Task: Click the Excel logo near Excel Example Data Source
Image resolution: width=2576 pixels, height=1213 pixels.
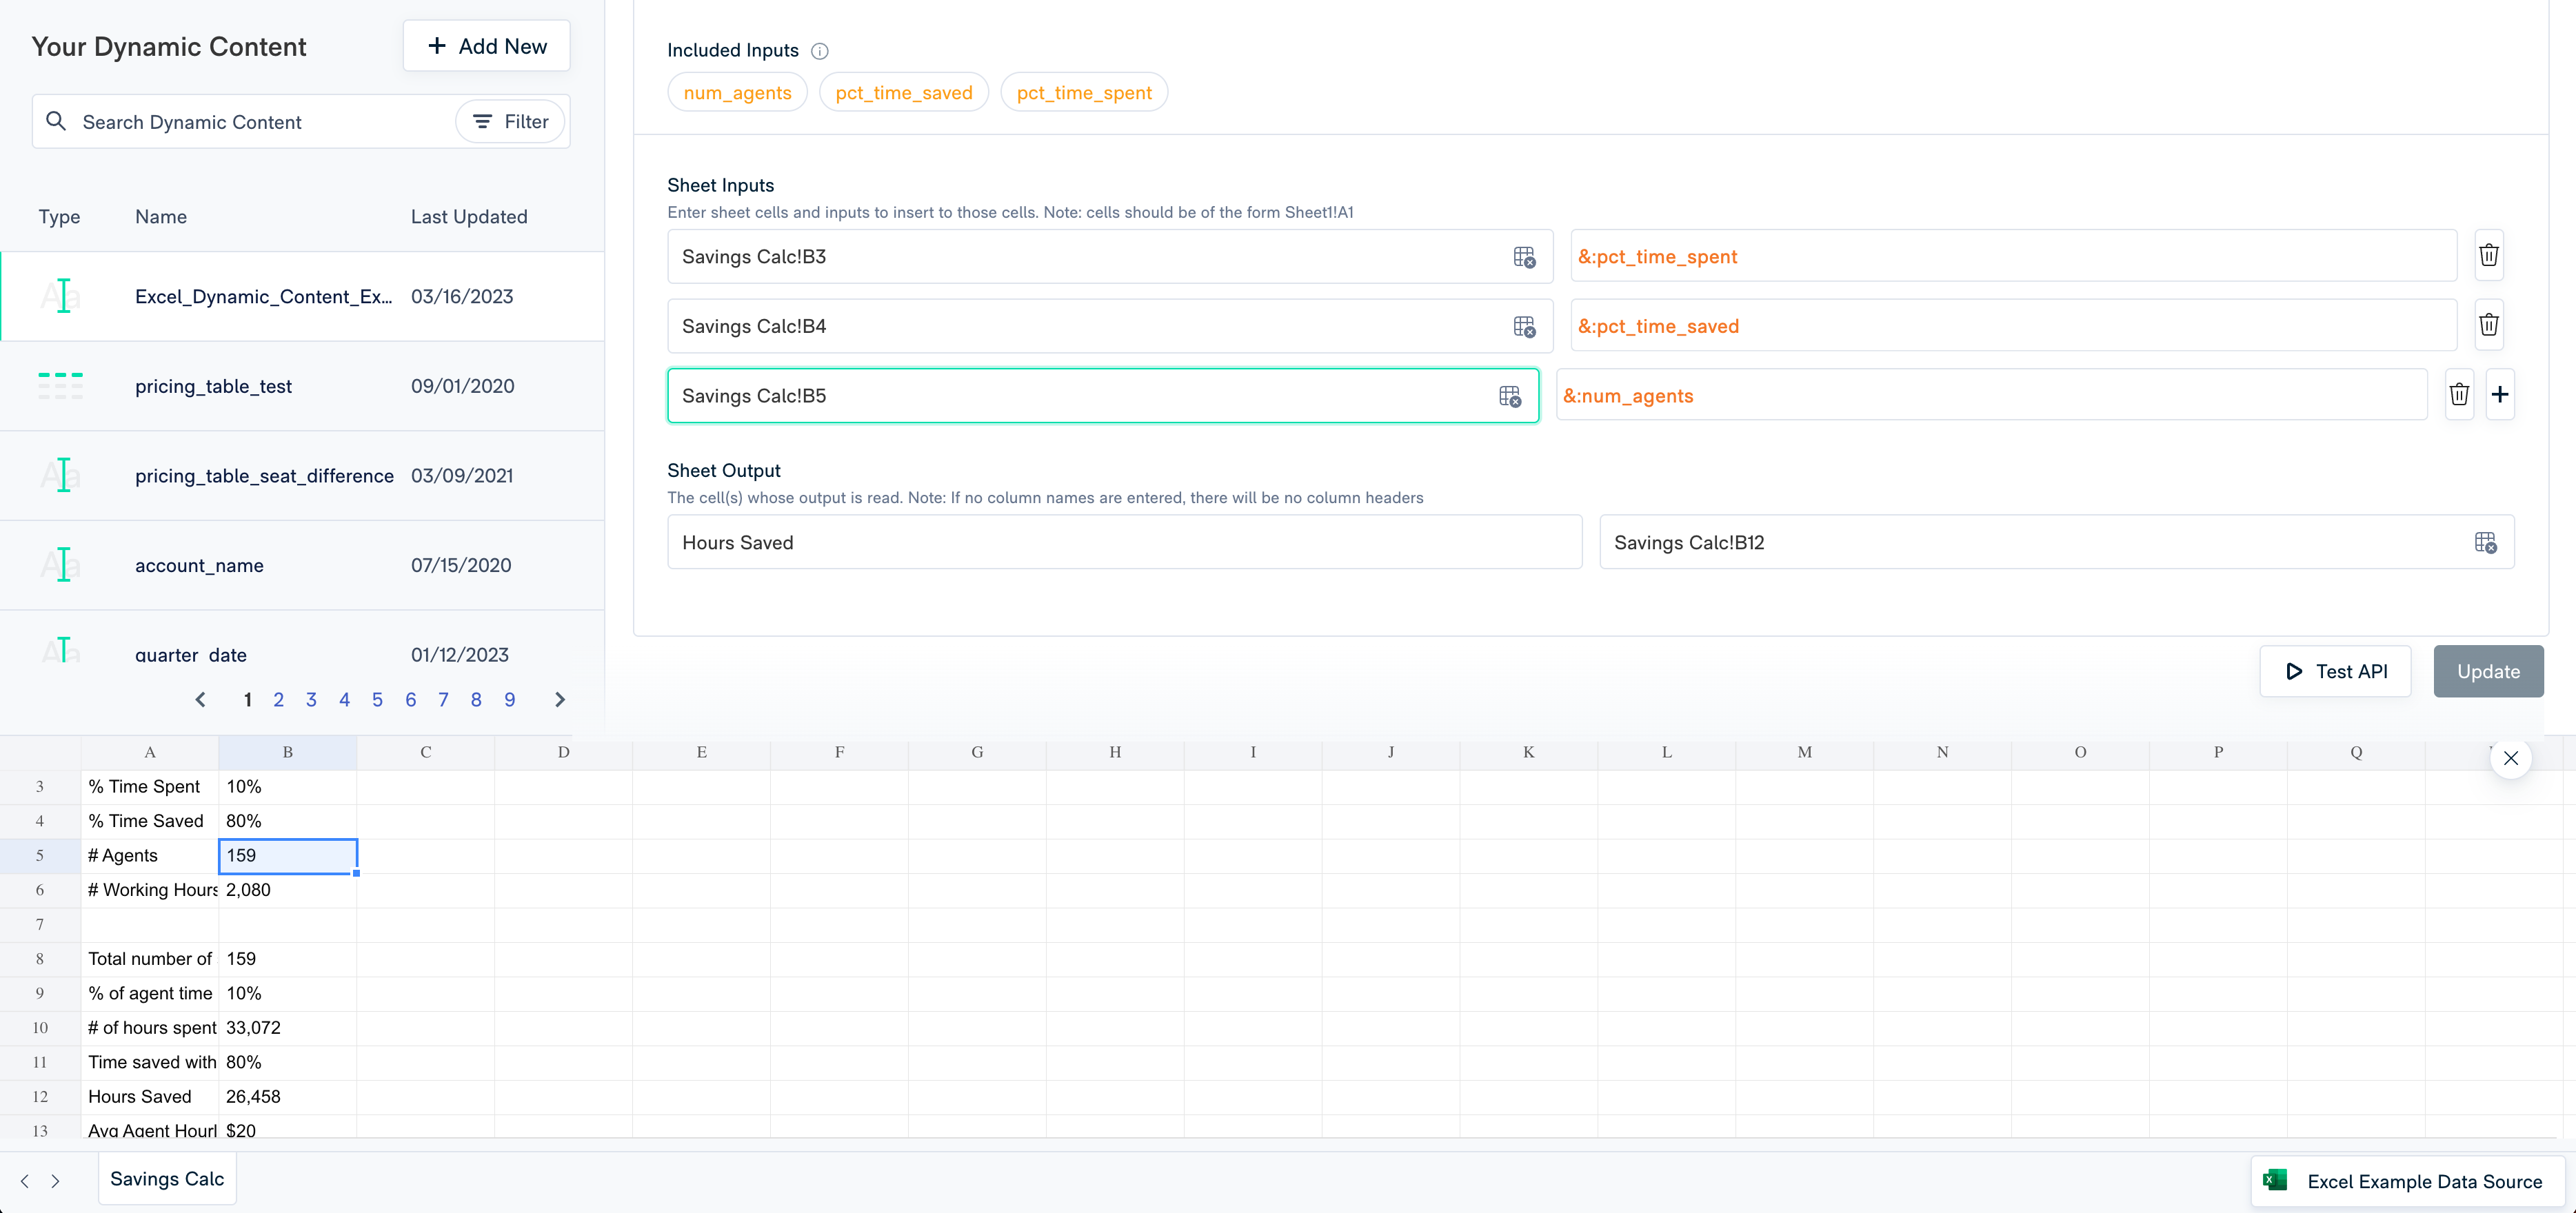Action: click(x=2276, y=1180)
